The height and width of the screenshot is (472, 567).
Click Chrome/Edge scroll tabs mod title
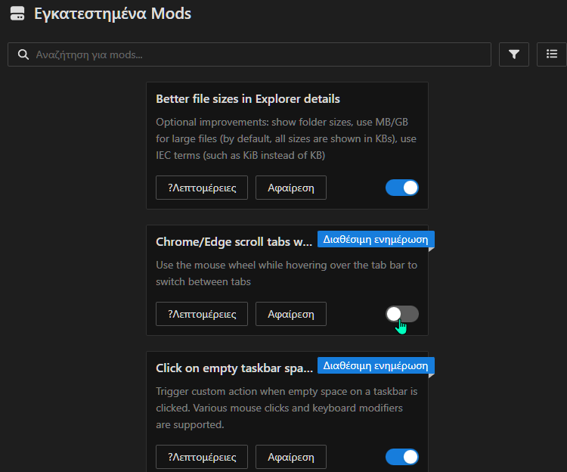234,242
